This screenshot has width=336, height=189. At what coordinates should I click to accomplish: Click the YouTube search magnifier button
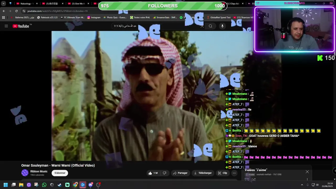(211, 26)
